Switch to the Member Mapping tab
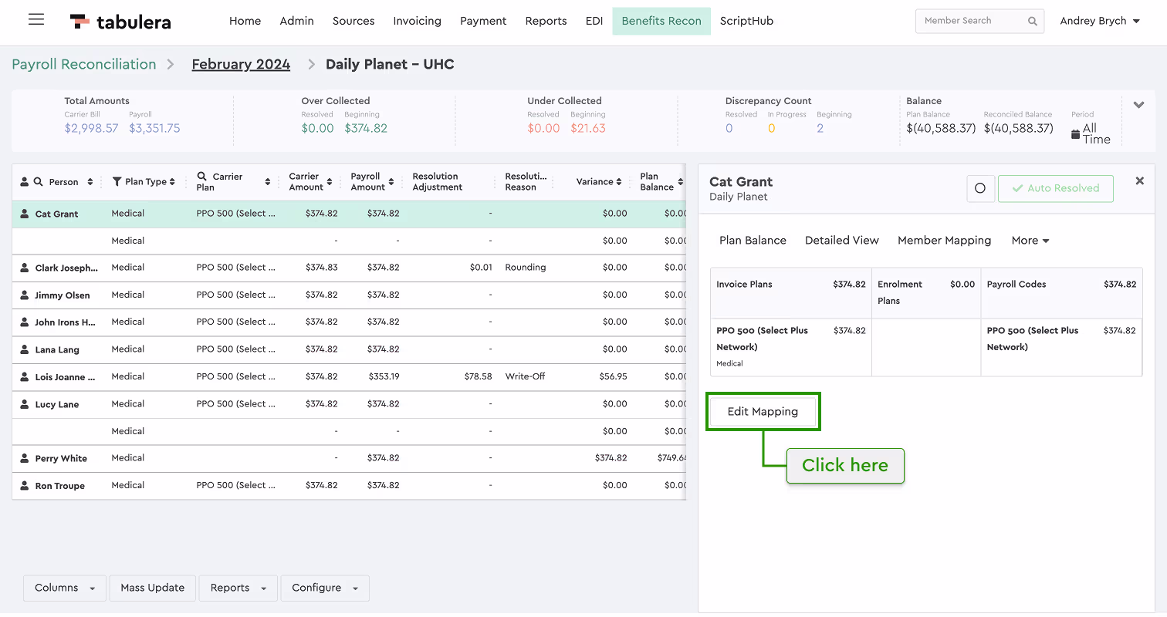1167x617 pixels. click(944, 241)
